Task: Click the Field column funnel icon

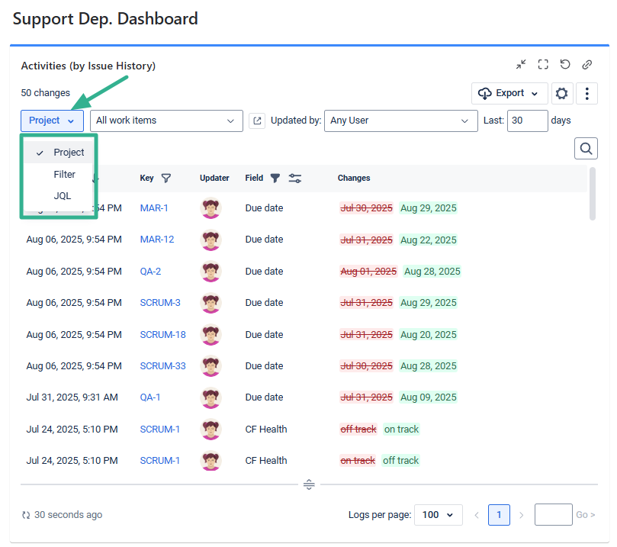Action: coord(275,178)
